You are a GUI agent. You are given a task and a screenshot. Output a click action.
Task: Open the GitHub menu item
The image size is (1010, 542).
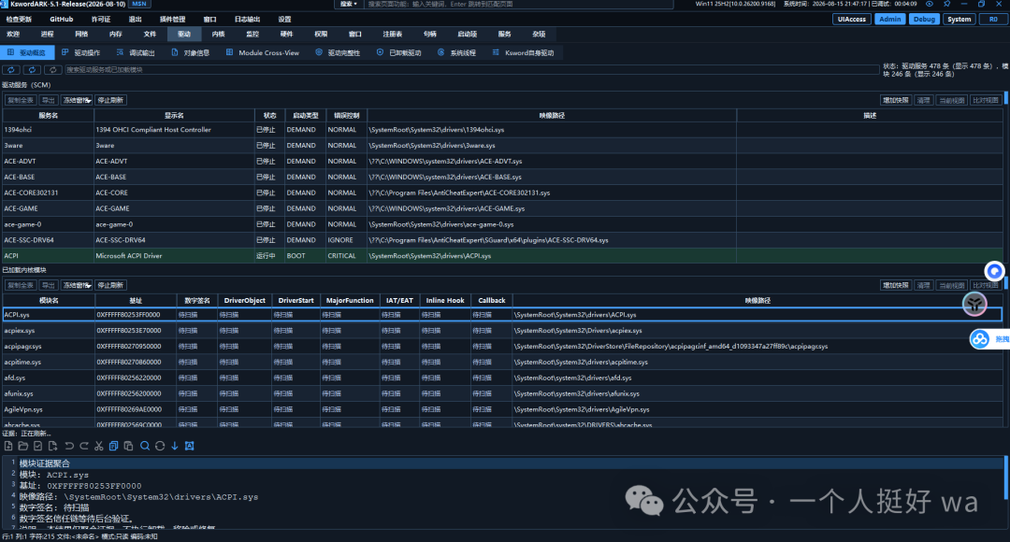pyautogui.click(x=62, y=20)
